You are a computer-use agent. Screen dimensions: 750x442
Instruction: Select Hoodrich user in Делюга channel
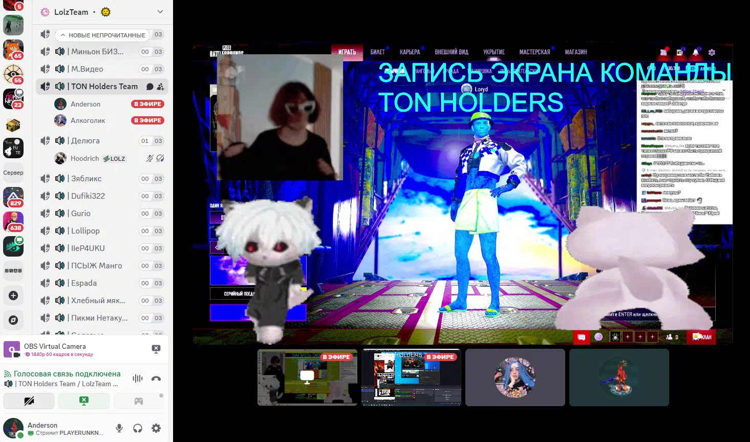click(x=109, y=158)
